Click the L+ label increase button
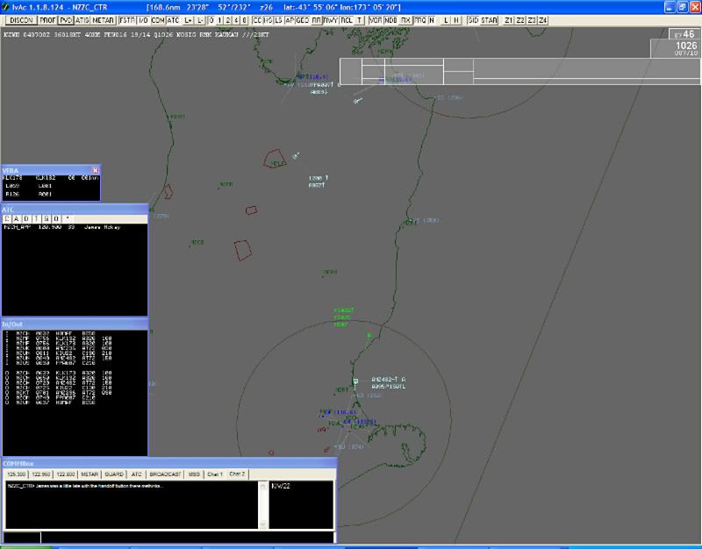Screen dimensions: 702x549 [187, 19]
